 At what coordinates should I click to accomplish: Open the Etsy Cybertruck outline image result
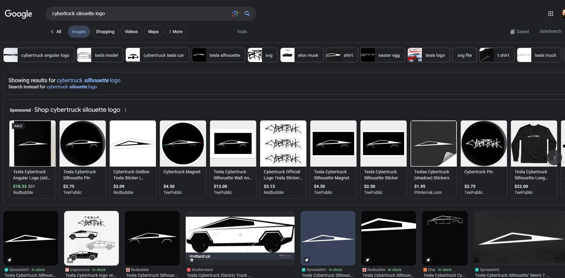(445, 238)
